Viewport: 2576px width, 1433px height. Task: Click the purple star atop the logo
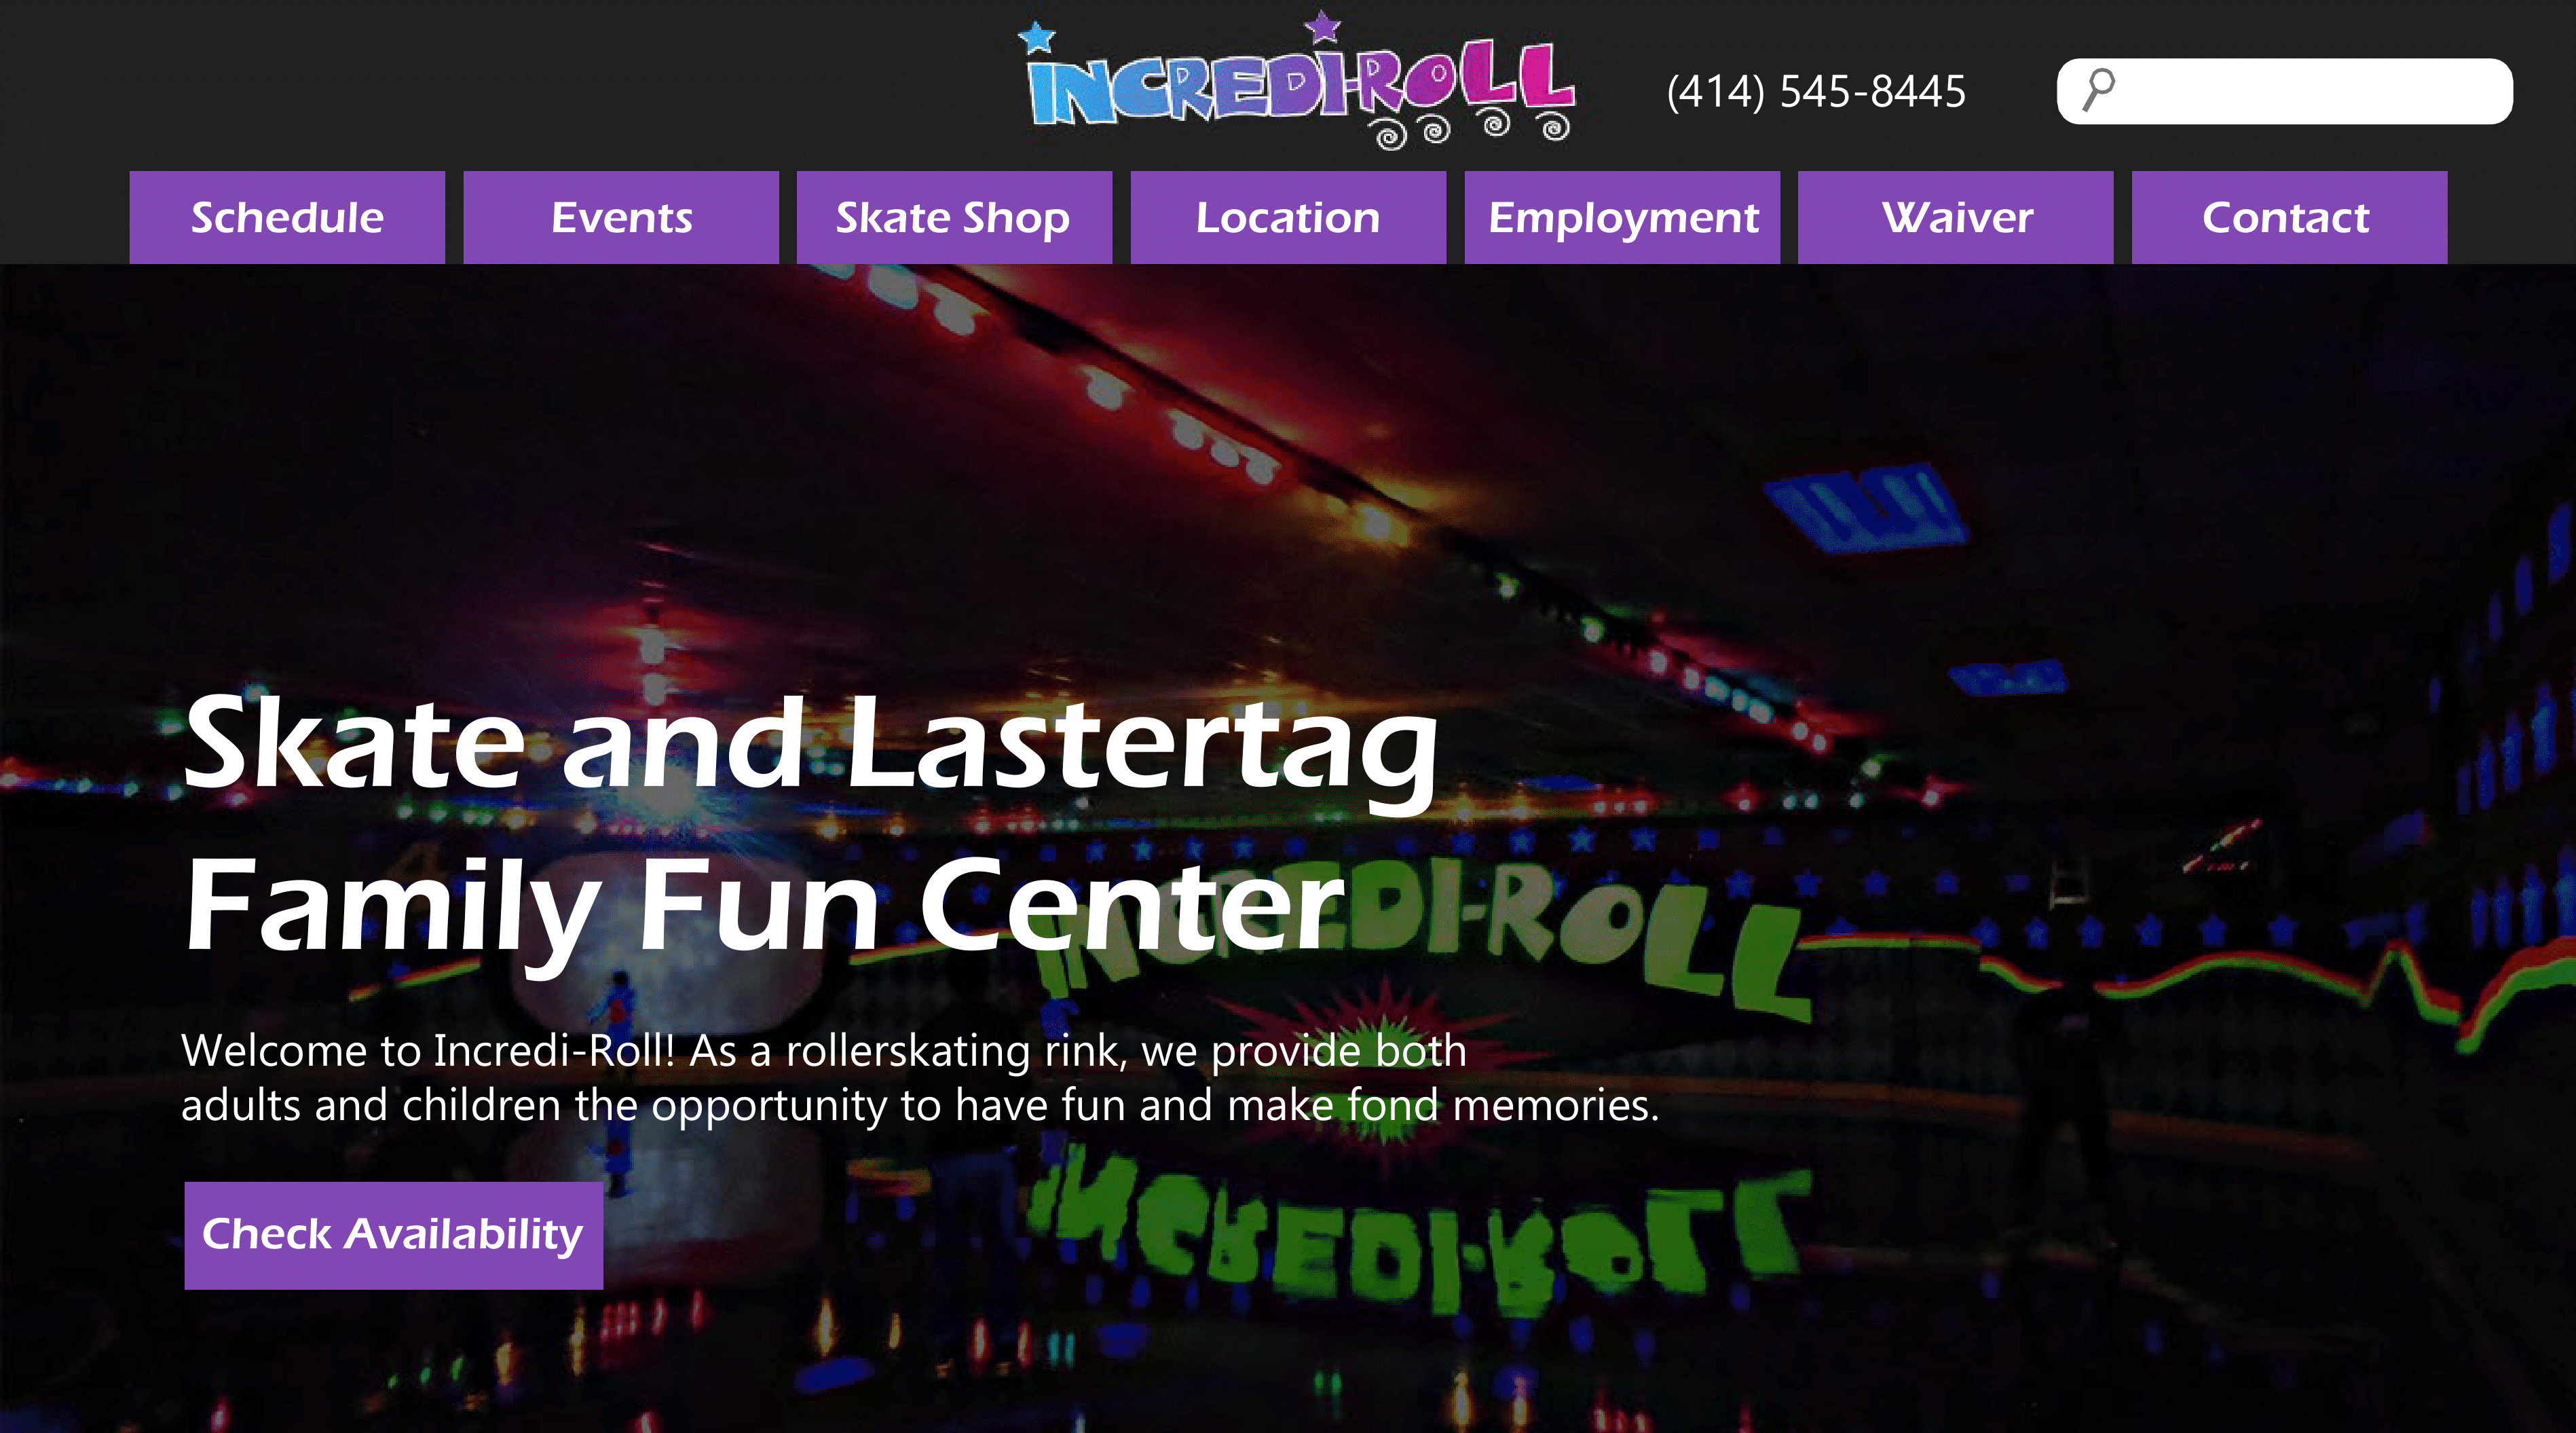pyautogui.click(x=1322, y=25)
